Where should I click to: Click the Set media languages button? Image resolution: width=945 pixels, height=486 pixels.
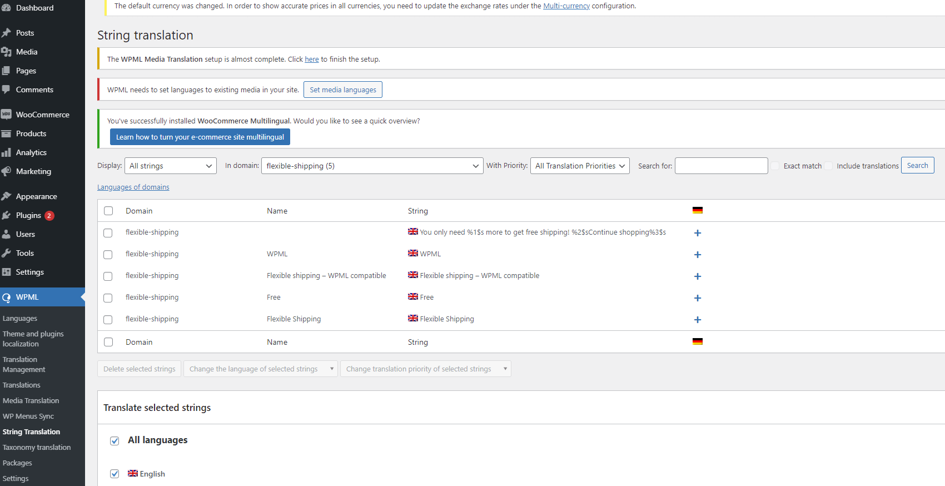(343, 90)
